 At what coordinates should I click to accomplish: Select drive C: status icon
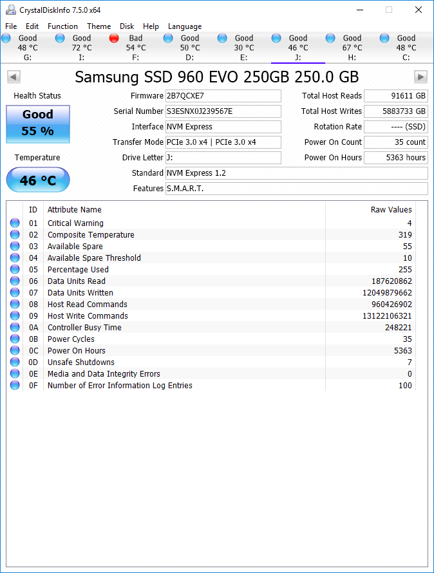pos(384,38)
